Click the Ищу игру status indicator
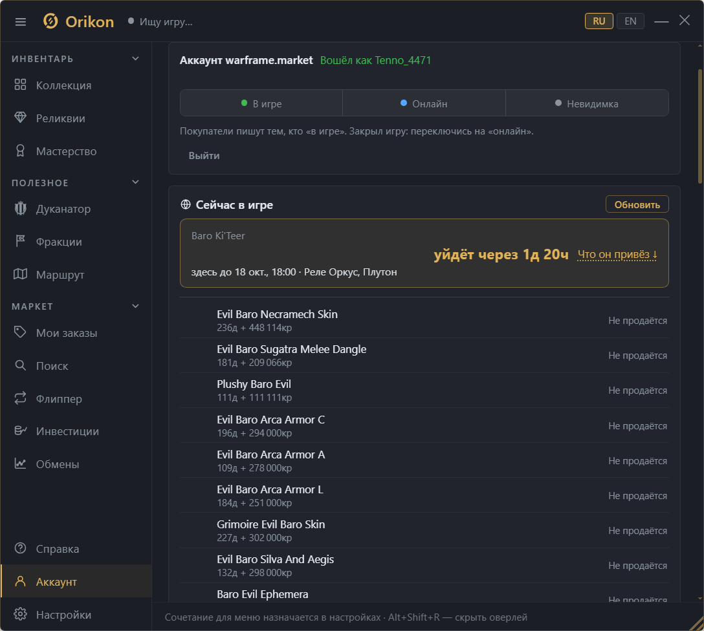 coord(160,21)
